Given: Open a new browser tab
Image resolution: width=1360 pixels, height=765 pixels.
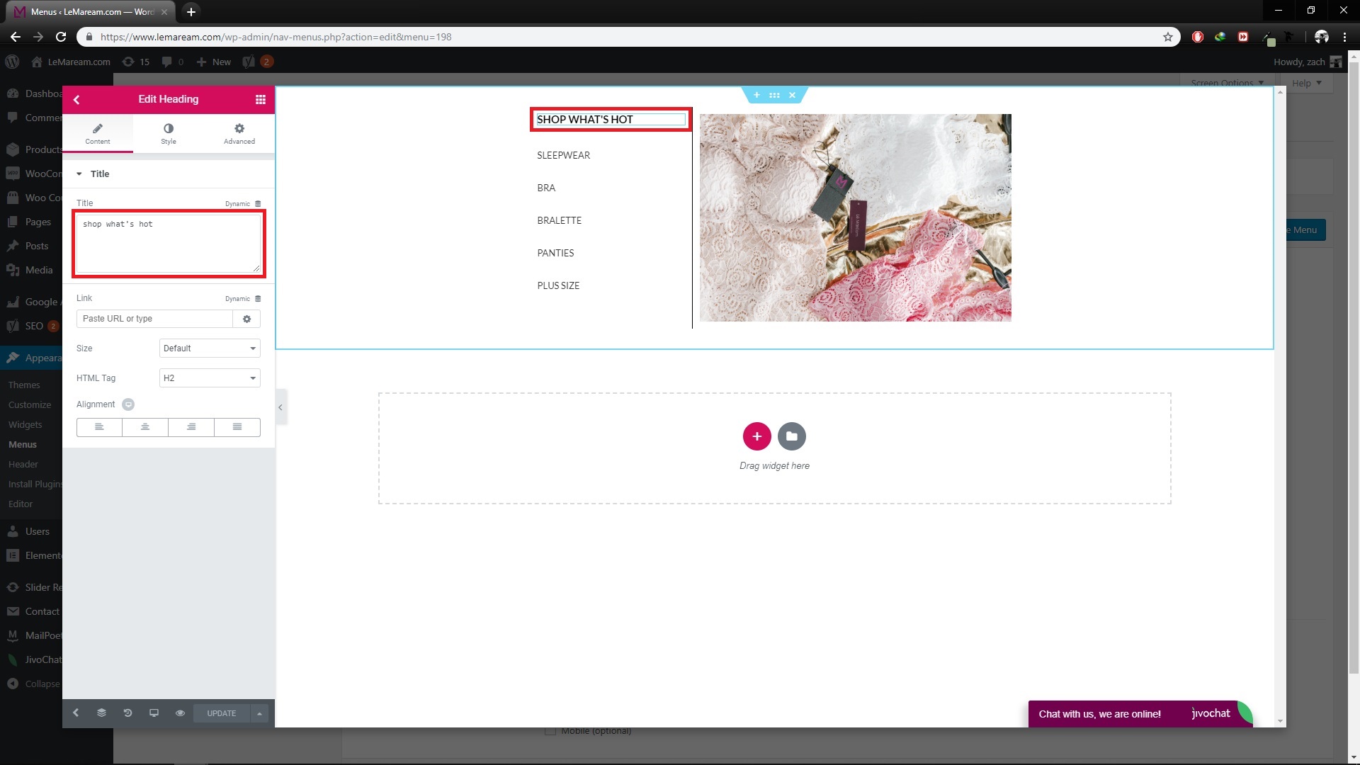Looking at the screenshot, I should click(191, 12).
